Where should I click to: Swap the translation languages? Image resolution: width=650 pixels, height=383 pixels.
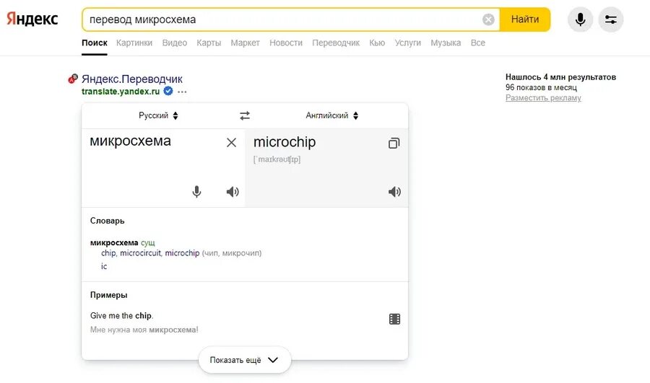click(245, 115)
